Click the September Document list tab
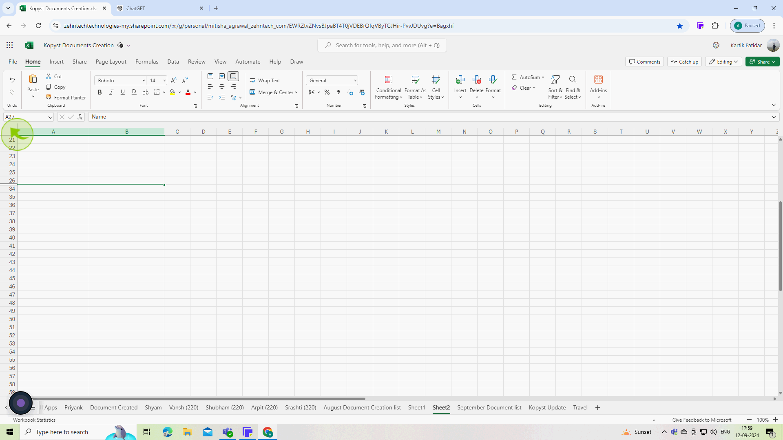The width and height of the screenshot is (783, 440). [x=489, y=407]
